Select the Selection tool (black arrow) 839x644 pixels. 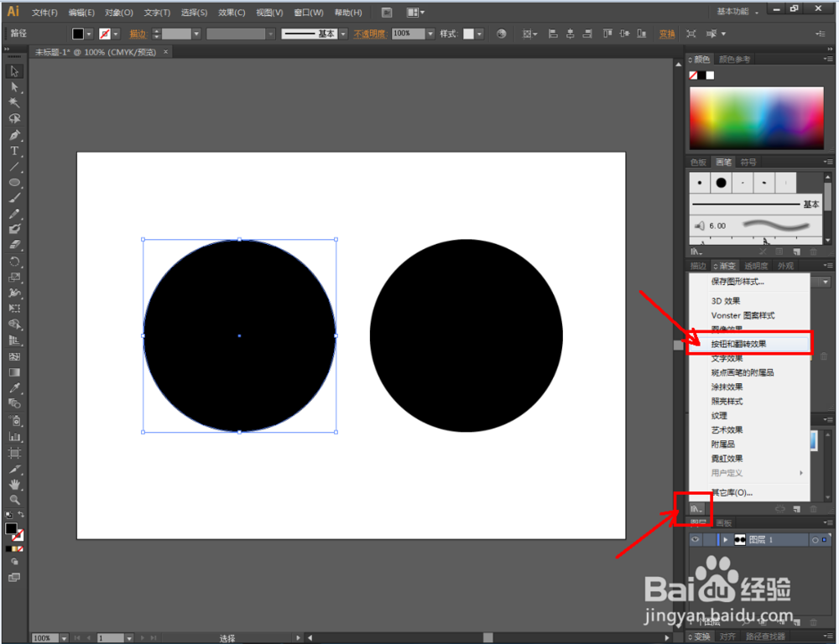tap(14, 71)
